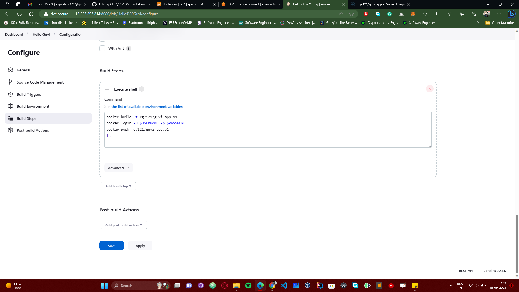519x292 pixels.
Task: Remove the Execute shell build step
Action: [x=430, y=88]
